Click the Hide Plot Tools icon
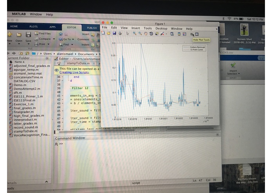 pos(192,34)
